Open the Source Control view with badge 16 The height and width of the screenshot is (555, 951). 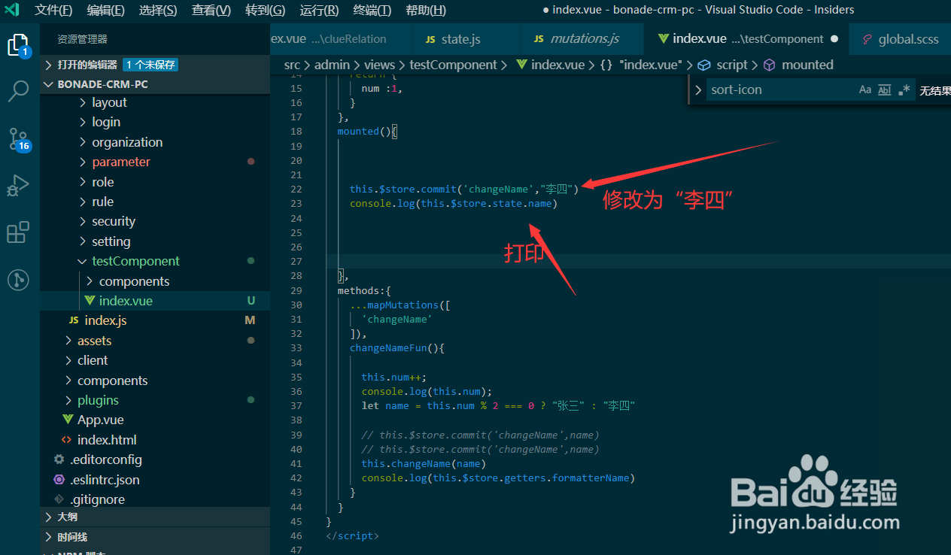(19, 138)
